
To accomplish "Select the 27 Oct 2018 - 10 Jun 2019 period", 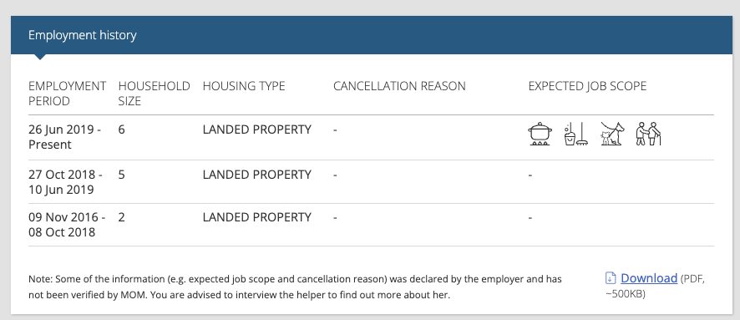I will click(x=66, y=182).
